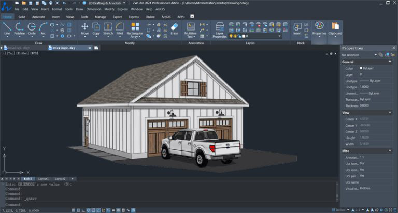Pick the Stretch tool

(x=108, y=28)
